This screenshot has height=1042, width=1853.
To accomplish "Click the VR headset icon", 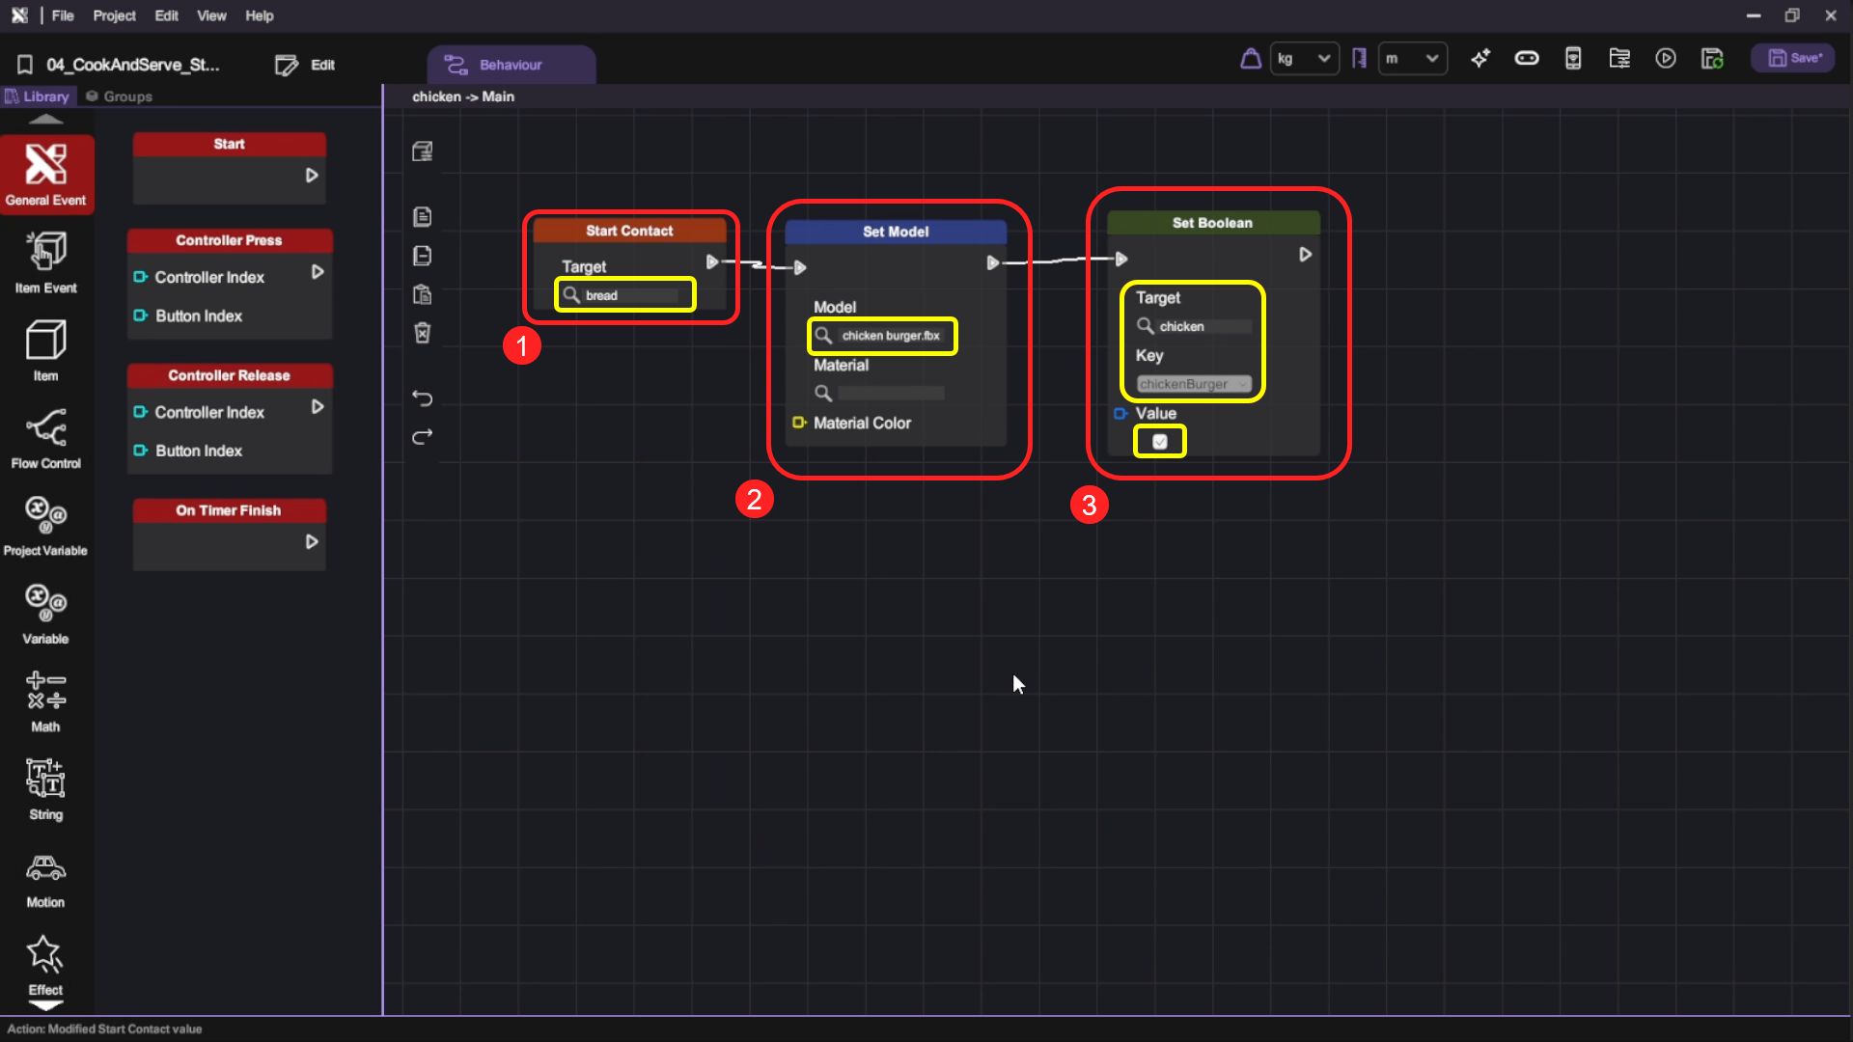I will (x=1527, y=59).
